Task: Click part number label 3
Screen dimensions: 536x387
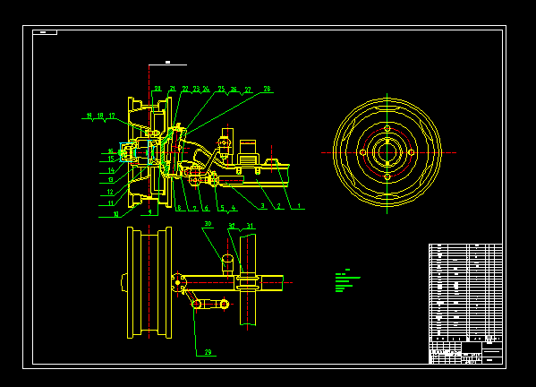Action: [262, 206]
